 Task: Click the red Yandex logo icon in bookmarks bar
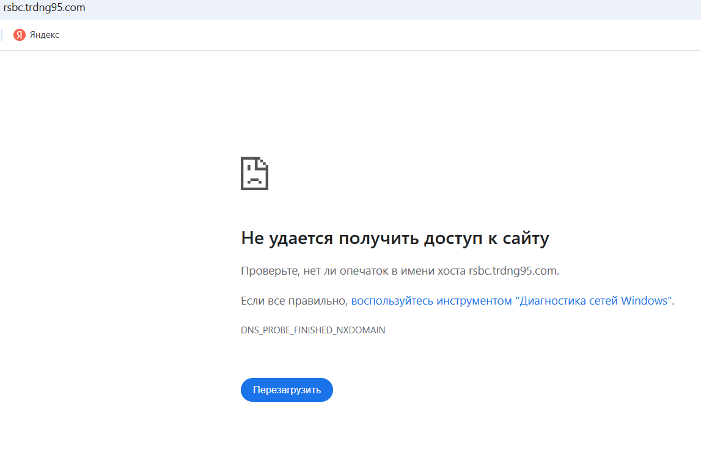(x=20, y=35)
